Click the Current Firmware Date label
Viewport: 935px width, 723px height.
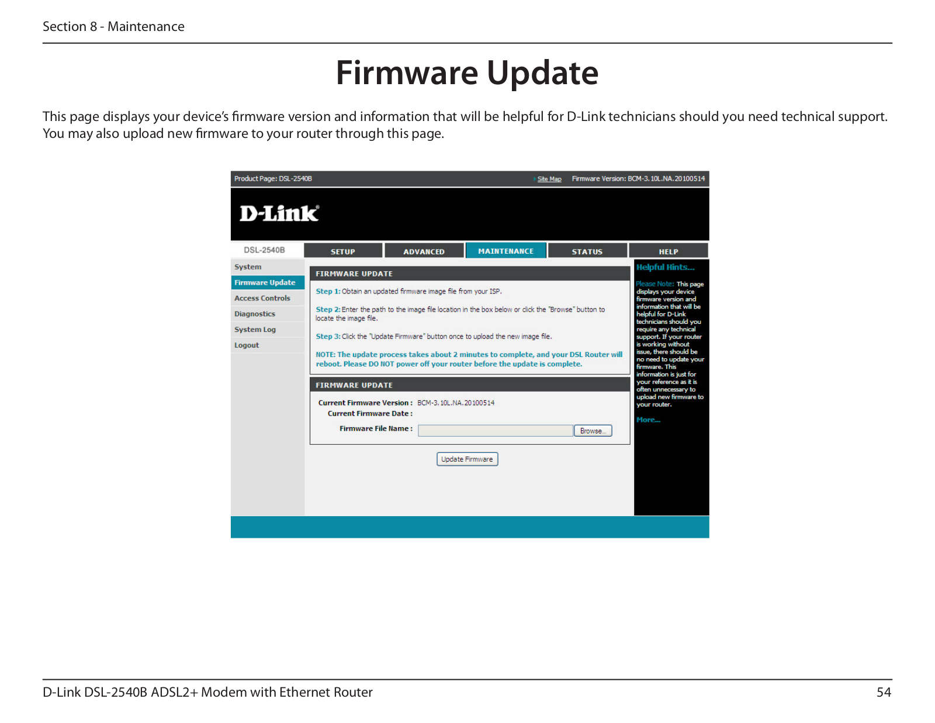(x=370, y=413)
